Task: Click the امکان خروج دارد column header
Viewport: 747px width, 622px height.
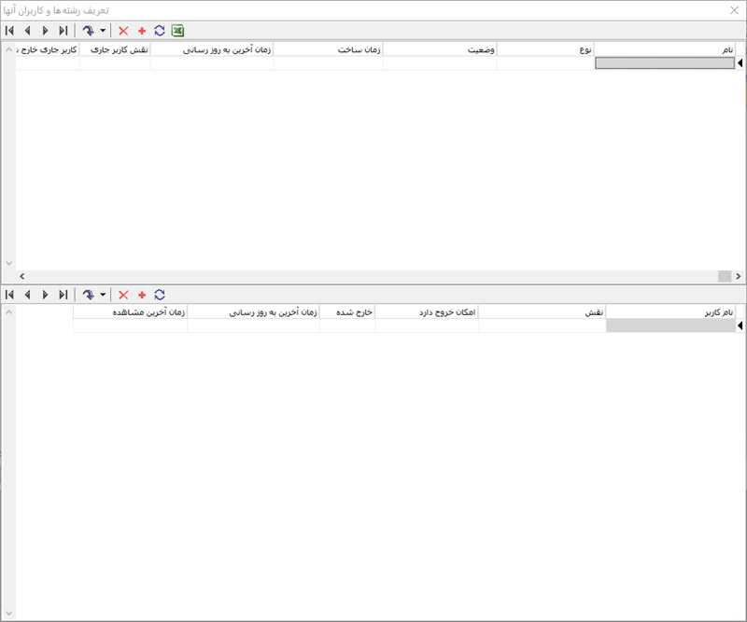Action: 427,313
